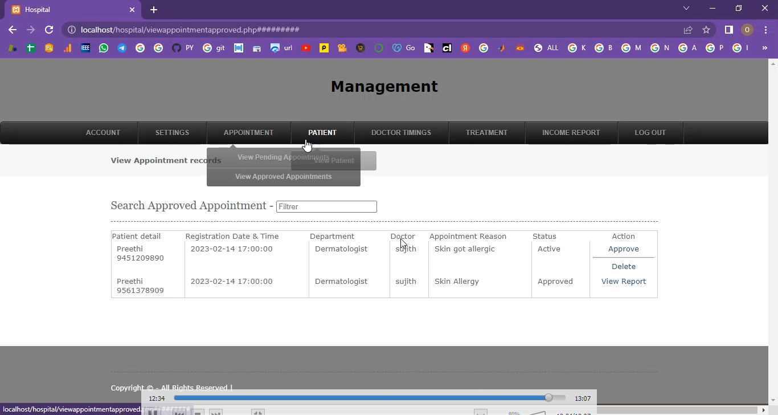Reload the page with the refresh icon

coord(49,30)
